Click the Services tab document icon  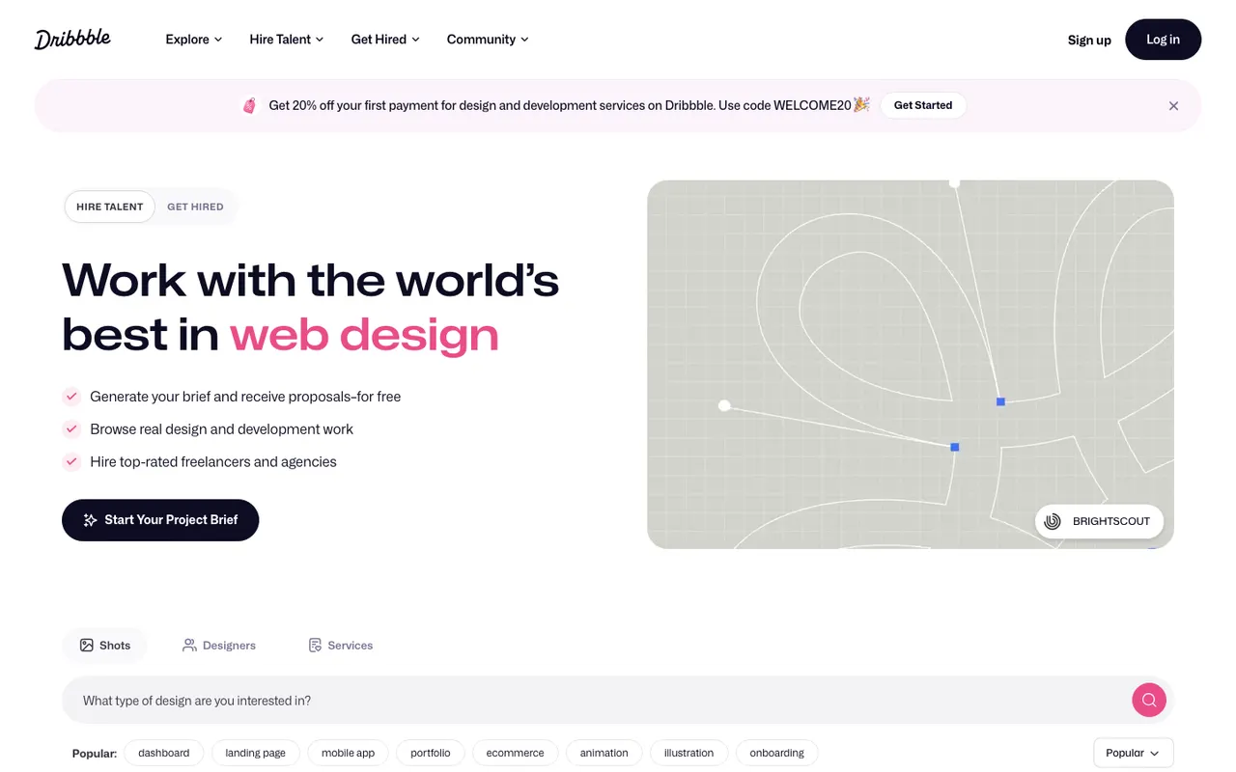click(315, 646)
